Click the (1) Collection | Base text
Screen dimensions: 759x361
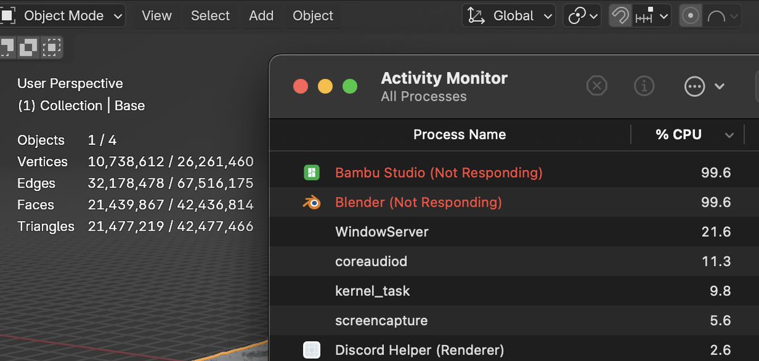pyautogui.click(x=81, y=106)
